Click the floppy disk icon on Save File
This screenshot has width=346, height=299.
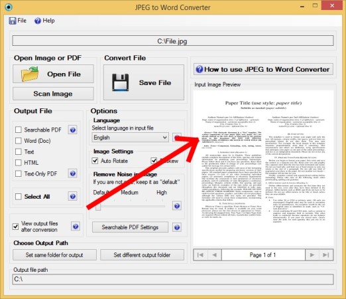click(x=121, y=82)
